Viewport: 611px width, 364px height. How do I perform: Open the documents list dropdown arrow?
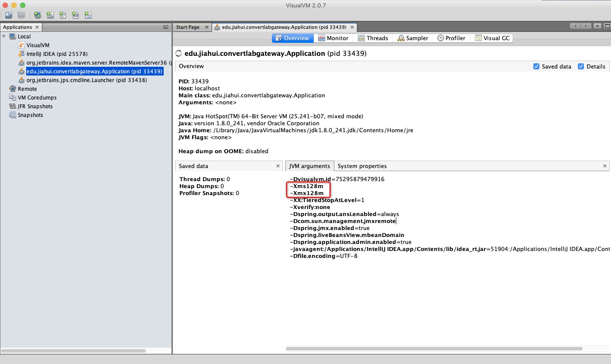pyautogui.click(x=597, y=26)
